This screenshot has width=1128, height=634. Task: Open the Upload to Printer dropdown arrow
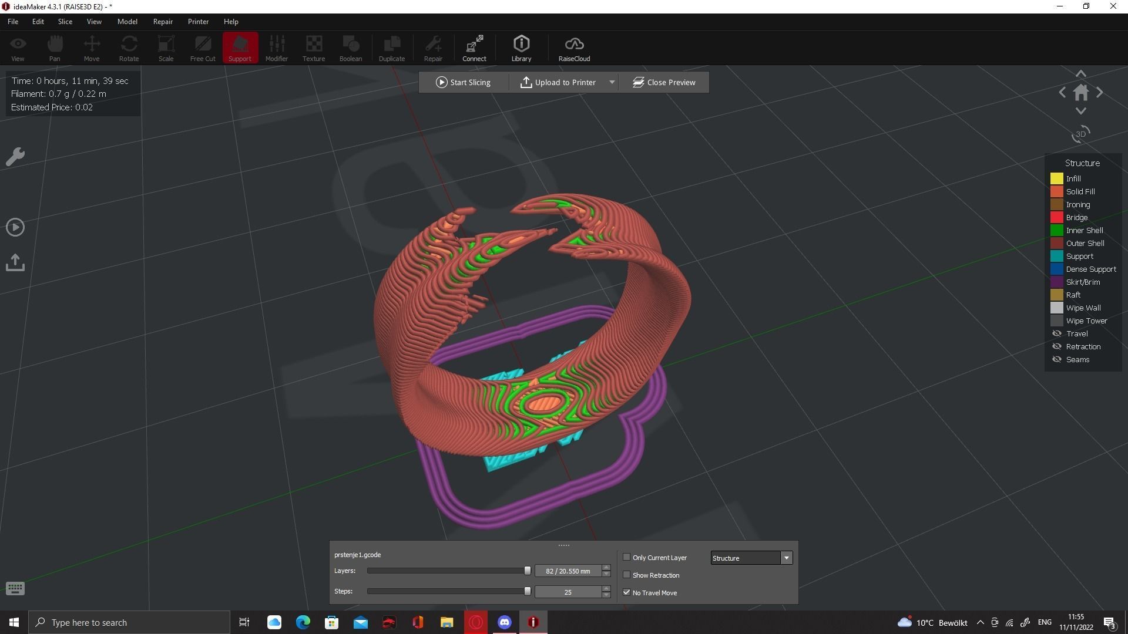click(x=612, y=82)
